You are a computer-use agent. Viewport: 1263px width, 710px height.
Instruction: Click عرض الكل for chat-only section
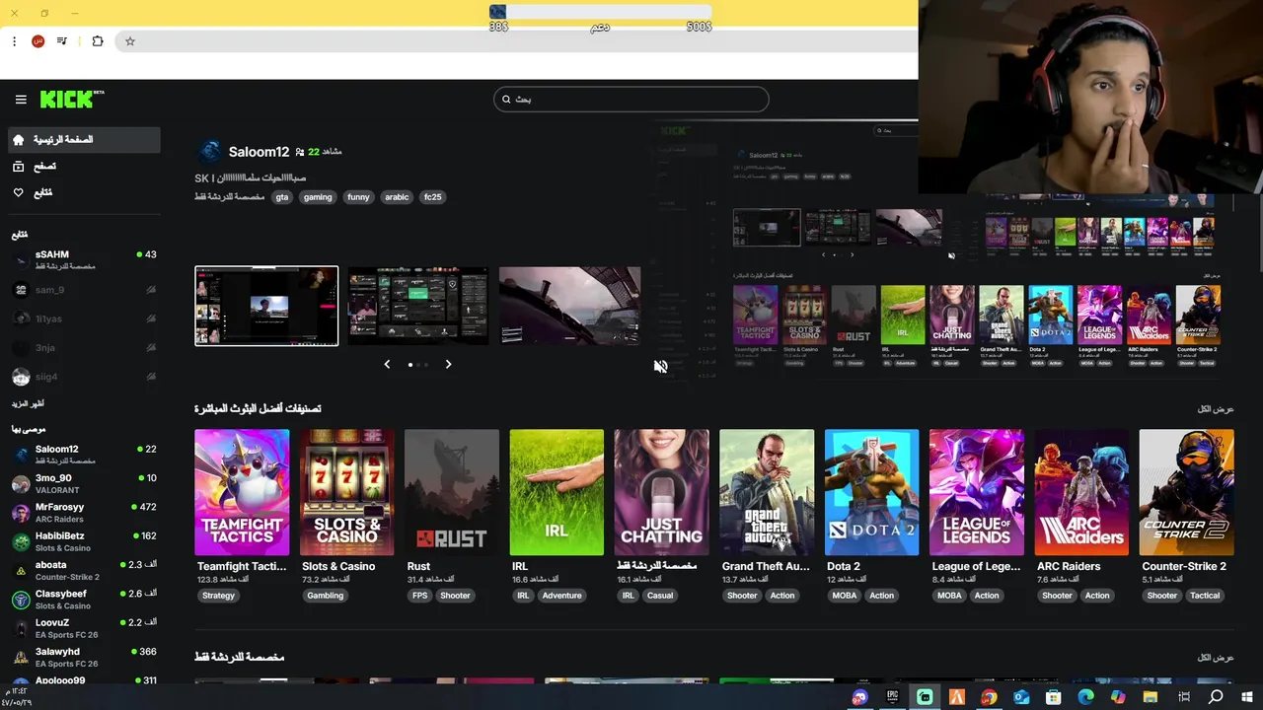tap(1216, 658)
